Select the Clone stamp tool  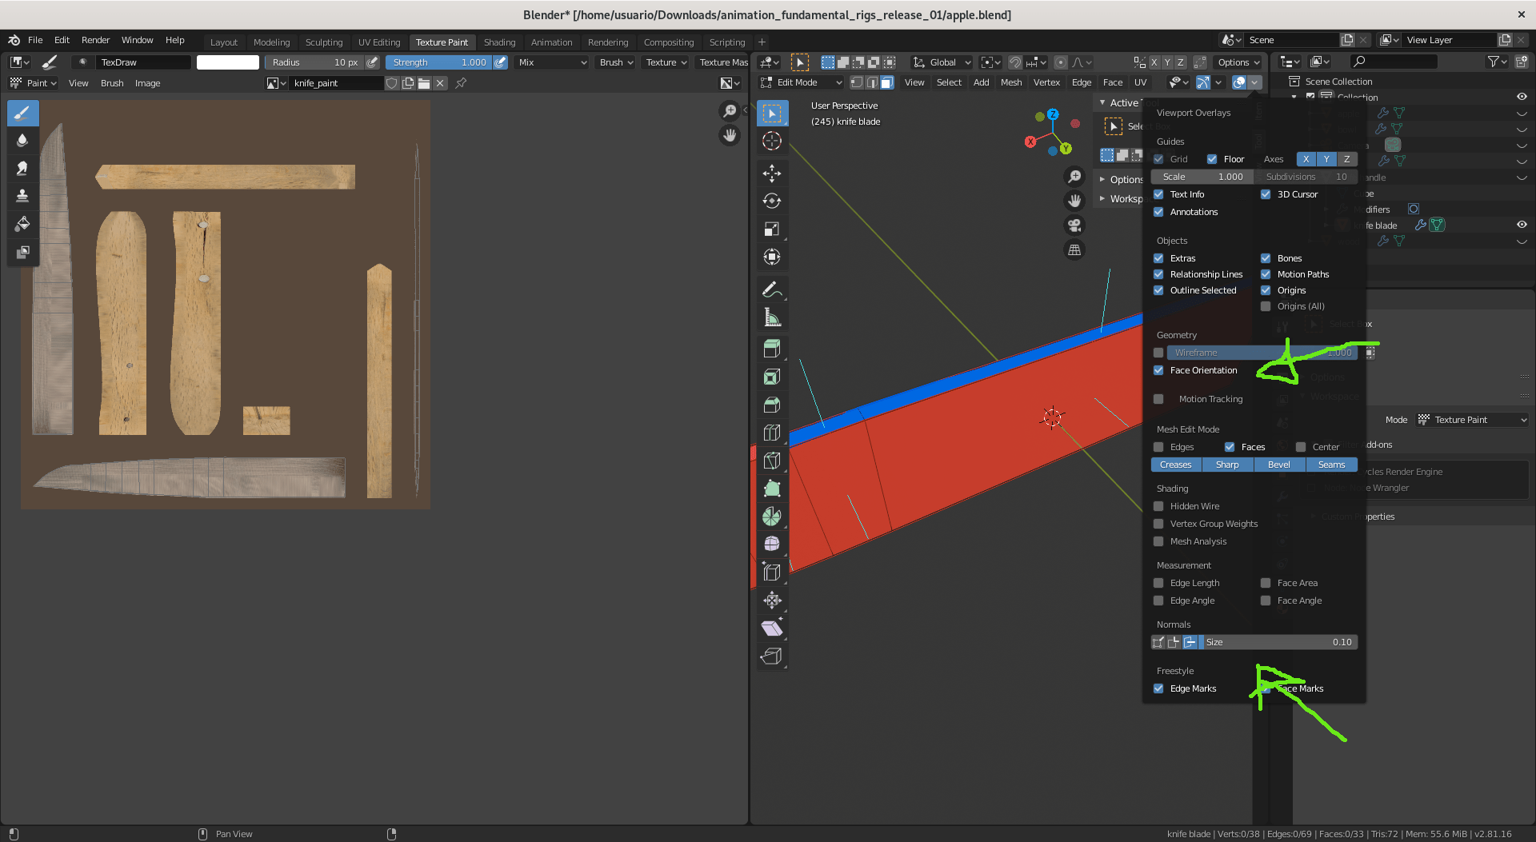tap(22, 195)
